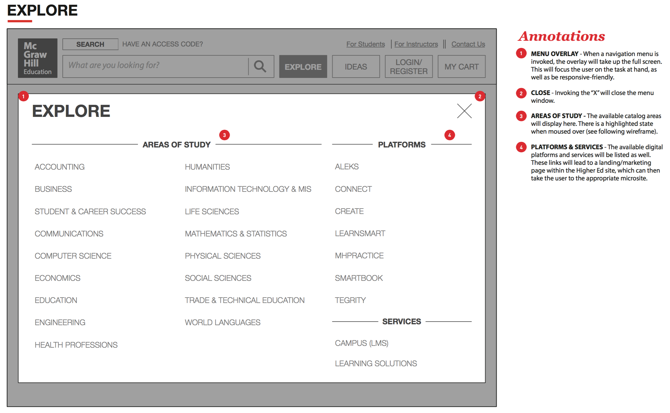This screenshot has width=670, height=413.
Task: Open INFORMATION TECHNOLOGY & MIS
Action: (x=248, y=189)
